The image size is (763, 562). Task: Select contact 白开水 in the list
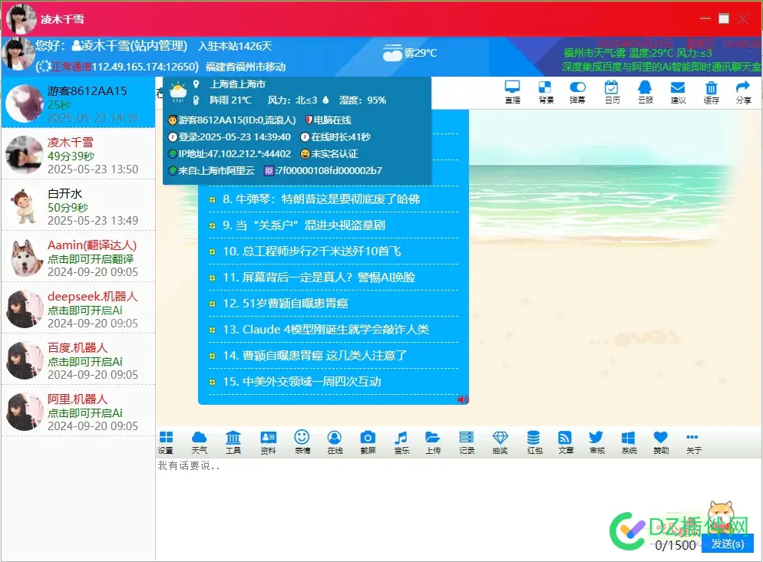tap(78, 206)
